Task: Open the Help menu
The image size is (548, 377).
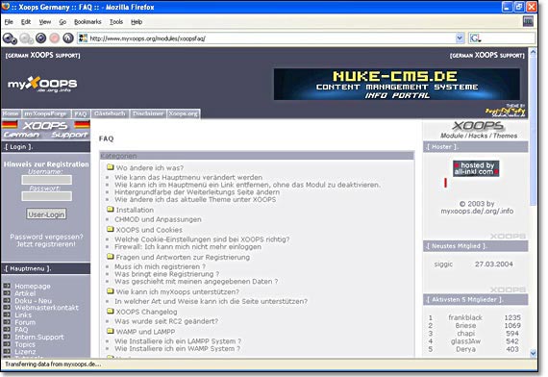Action: coord(137,22)
